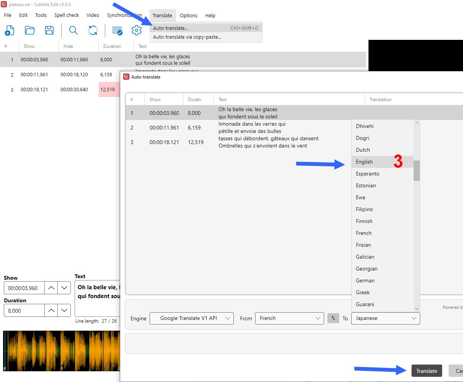Click the Translate button
The width and height of the screenshot is (463, 382).
(x=427, y=371)
